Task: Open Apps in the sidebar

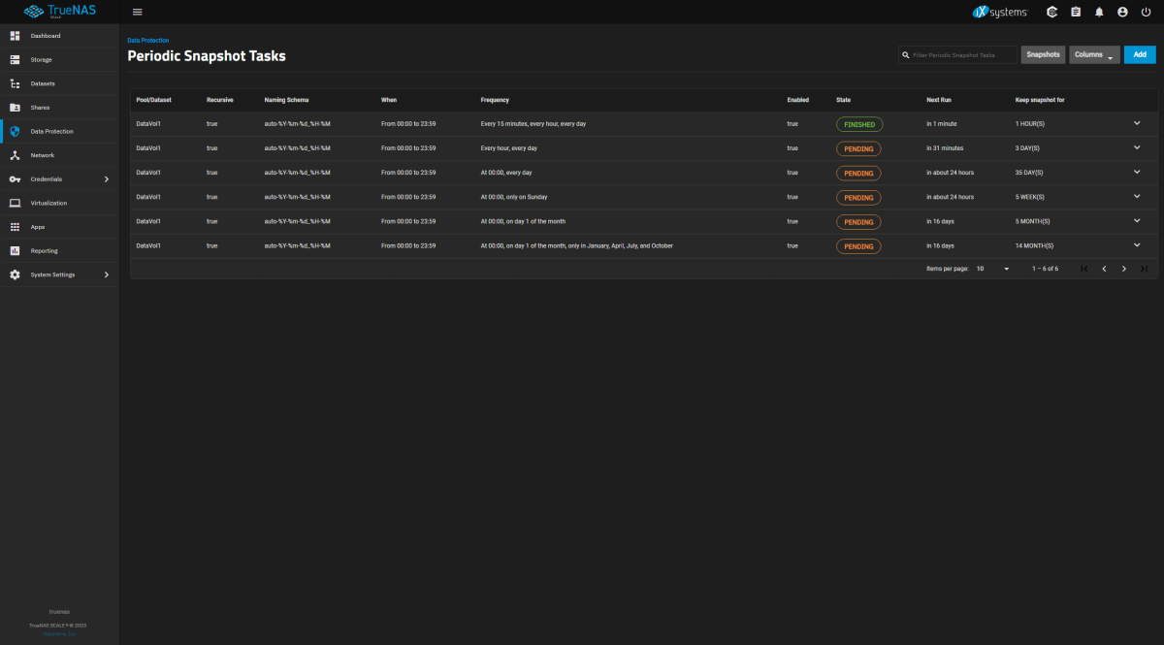Action: pyautogui.click(x=59, y=227)
